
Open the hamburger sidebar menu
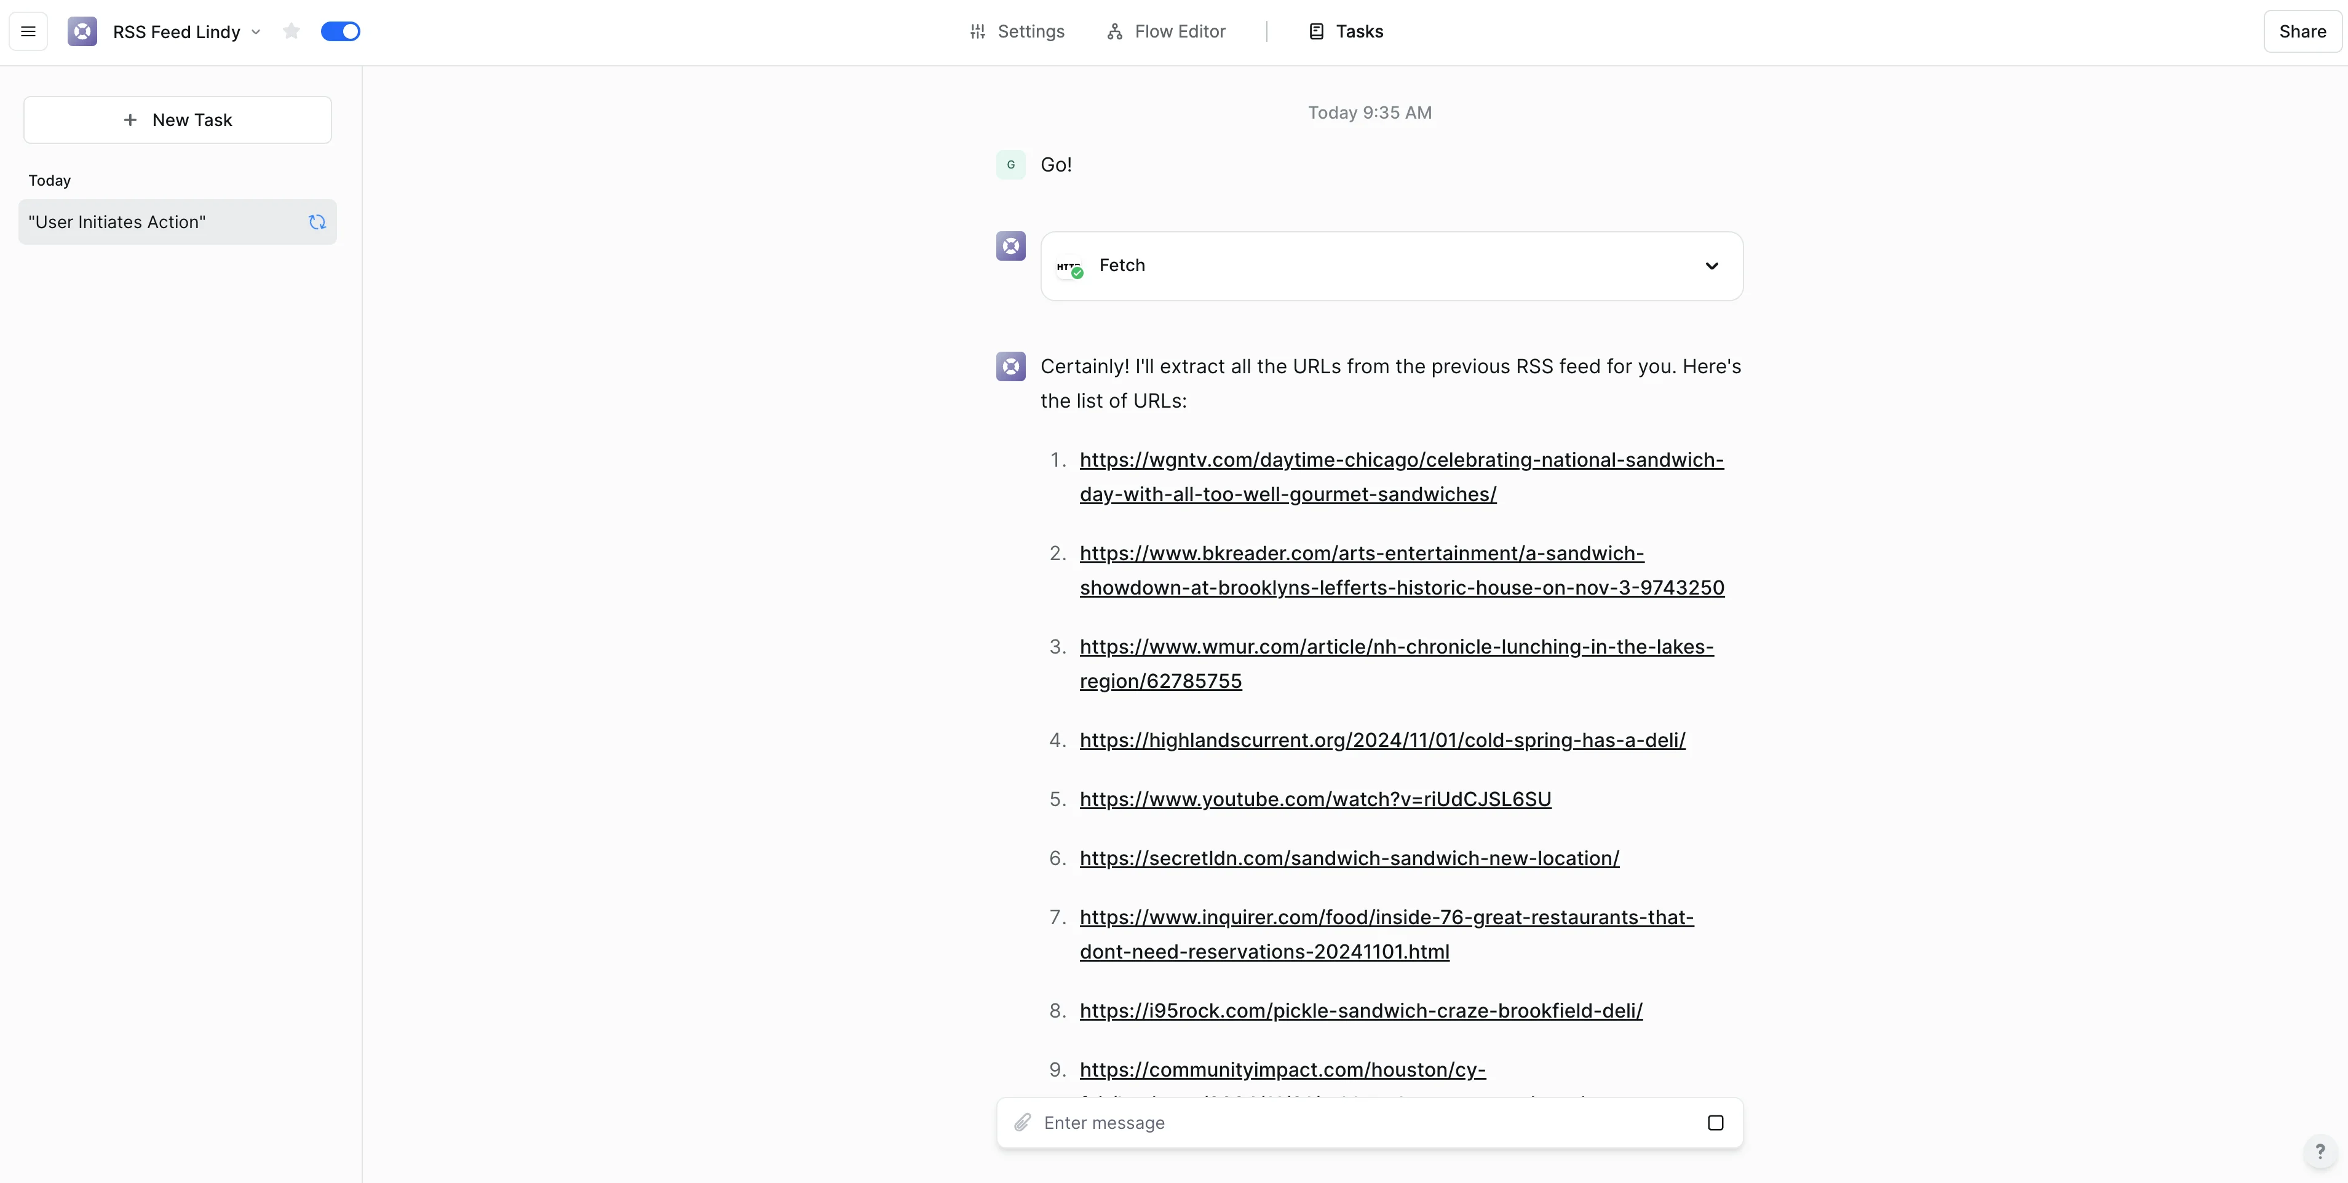tap(28, 32)
